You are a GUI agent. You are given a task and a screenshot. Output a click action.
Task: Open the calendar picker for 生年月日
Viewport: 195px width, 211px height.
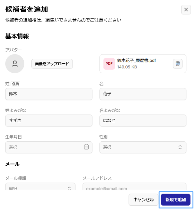tap(86, 147)
